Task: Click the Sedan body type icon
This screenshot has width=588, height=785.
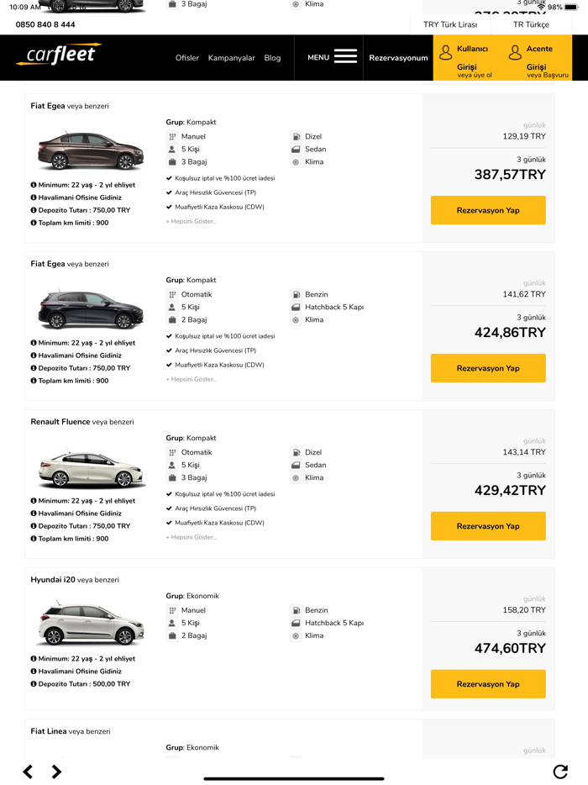Action: 295,149
